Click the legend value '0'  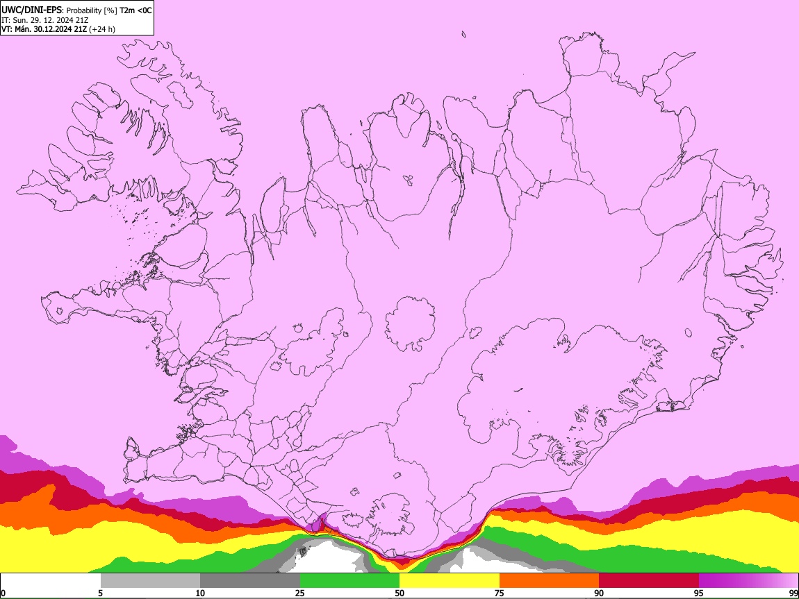(3, 593)
